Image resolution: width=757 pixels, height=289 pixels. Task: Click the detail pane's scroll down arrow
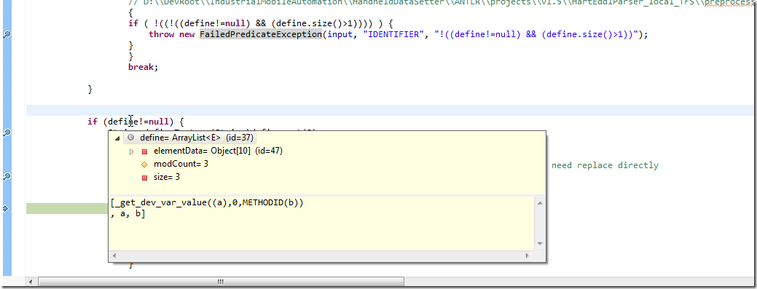click(x=539, y=244)
